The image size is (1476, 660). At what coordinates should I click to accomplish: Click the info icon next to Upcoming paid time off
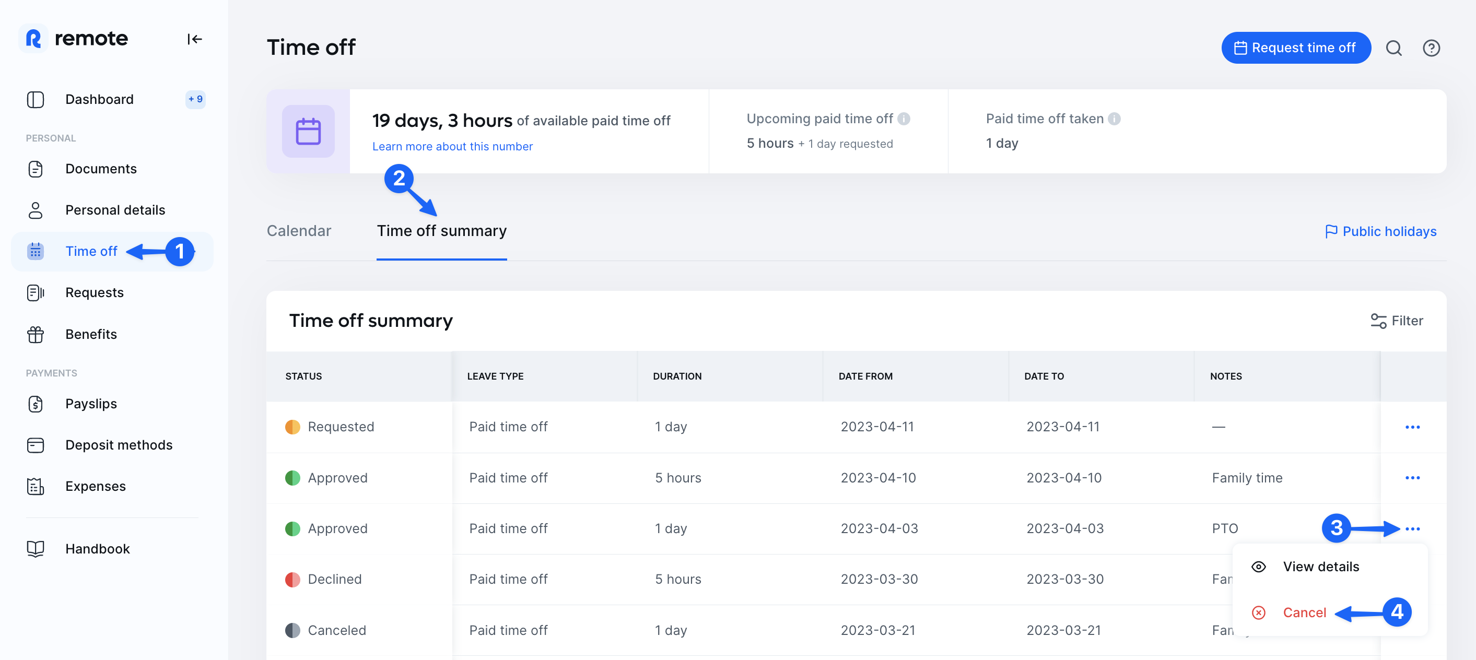tap(904, 119)
